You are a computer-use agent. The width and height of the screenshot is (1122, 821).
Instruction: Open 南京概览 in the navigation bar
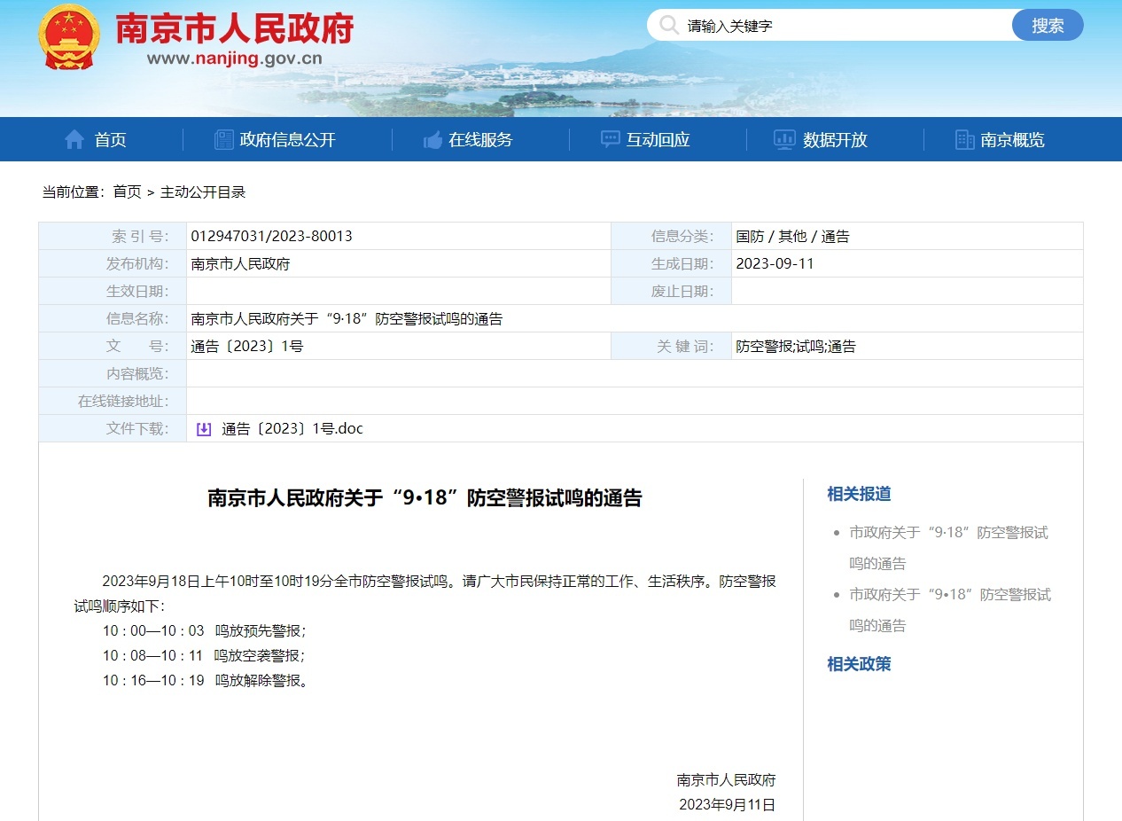1012,139
